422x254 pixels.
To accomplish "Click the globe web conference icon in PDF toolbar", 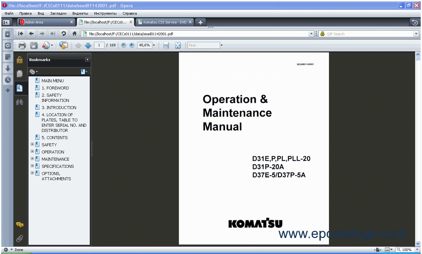I will (64, 45).
